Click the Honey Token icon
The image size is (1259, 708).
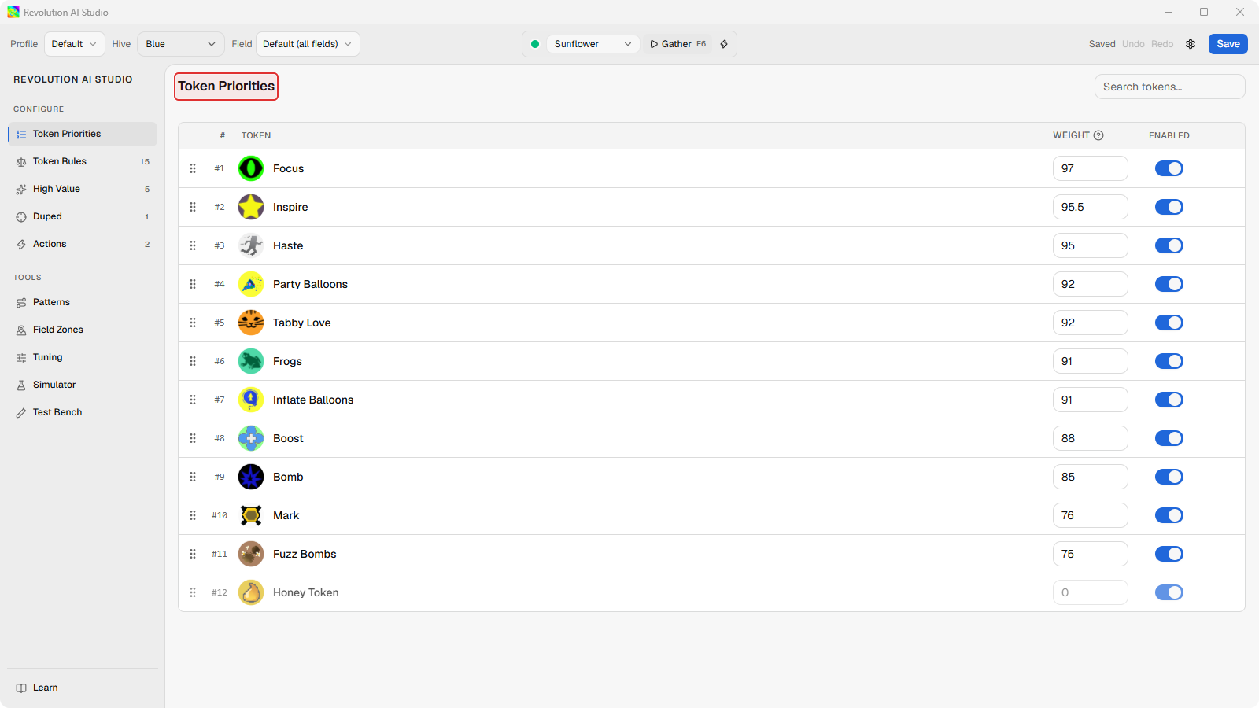pos(251,592)
